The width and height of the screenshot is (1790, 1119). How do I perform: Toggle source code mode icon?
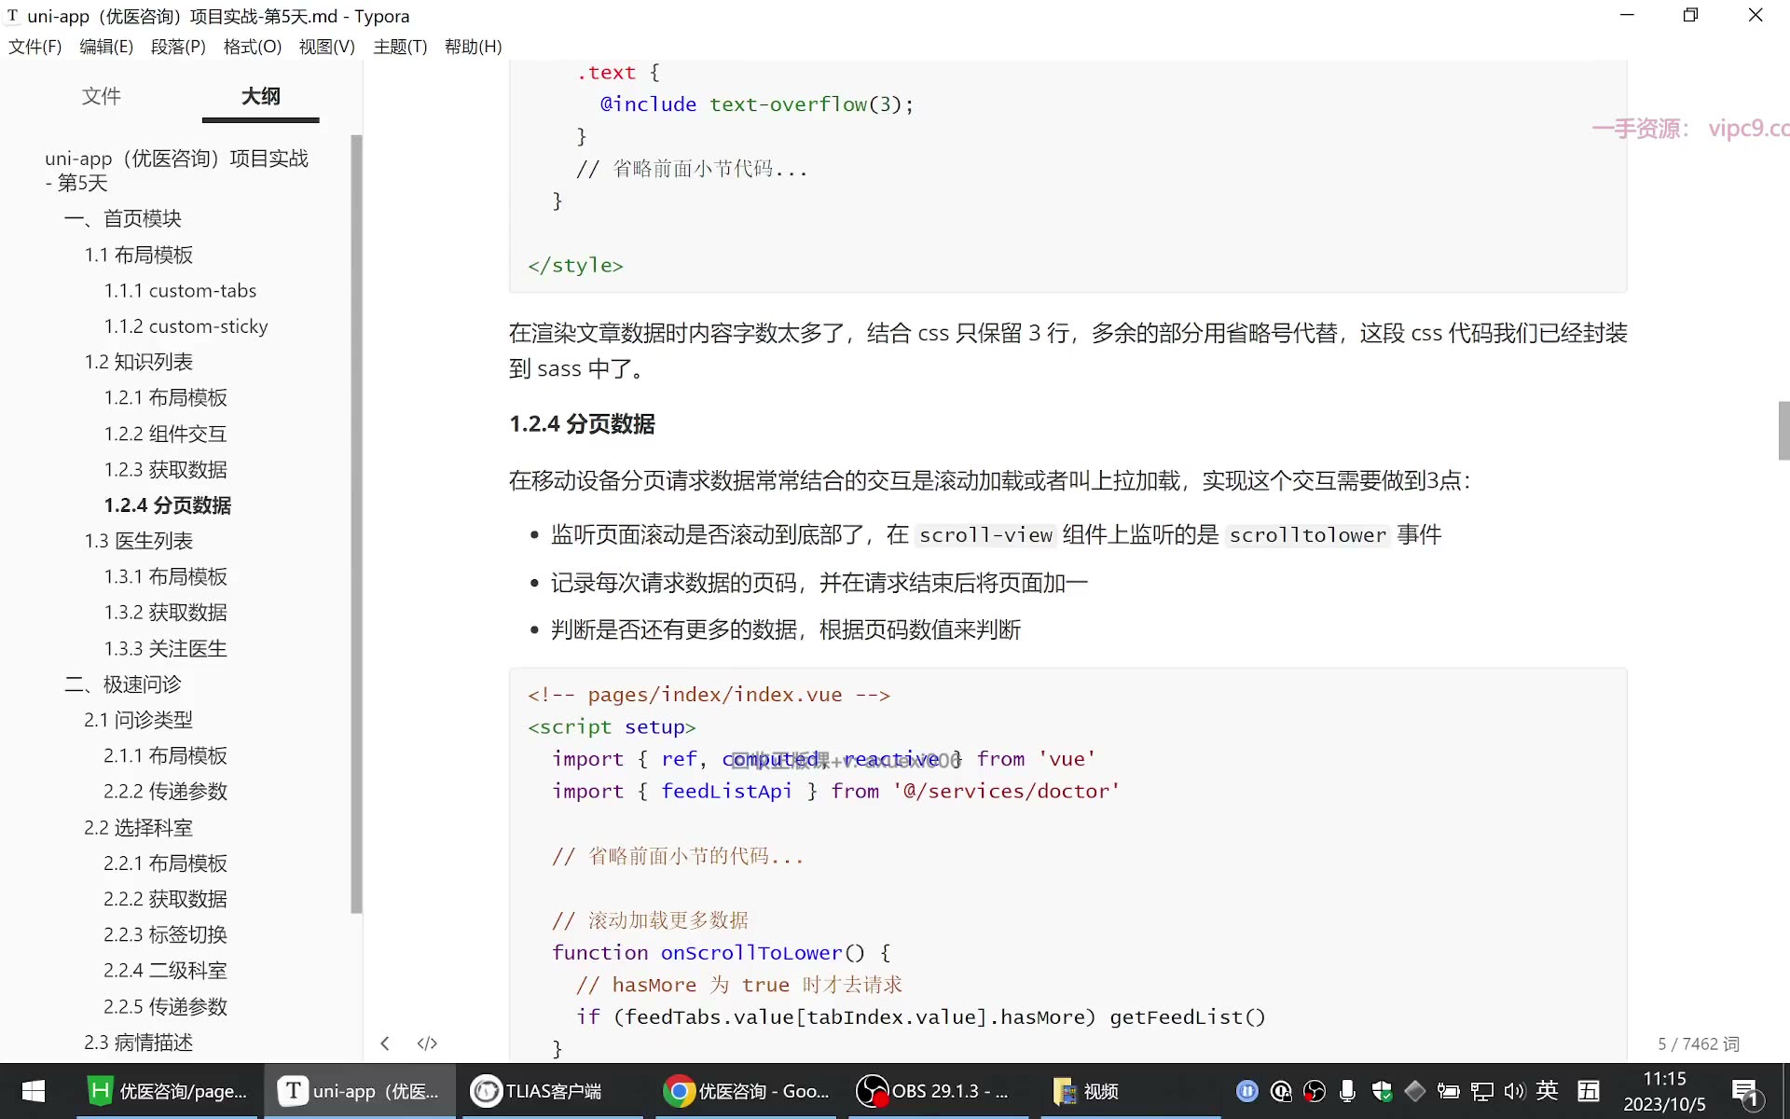427,1043
